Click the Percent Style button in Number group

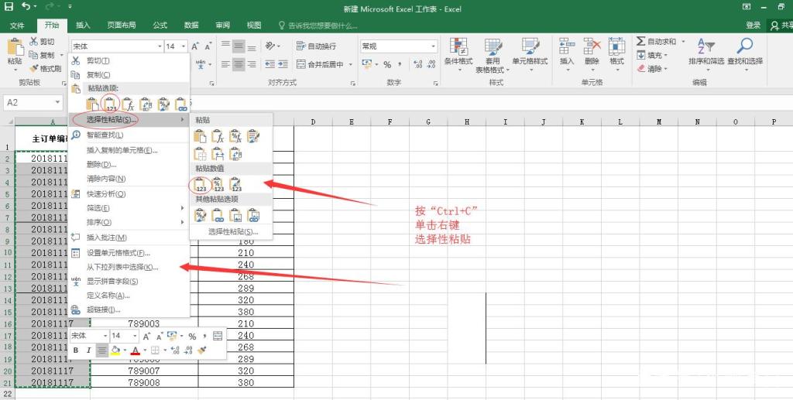click(x=387, y=64)
